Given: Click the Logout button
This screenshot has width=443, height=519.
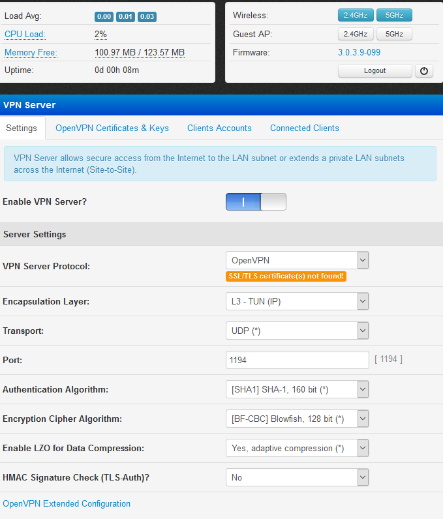Looking at the screenshot, I should tap(374, 70).
